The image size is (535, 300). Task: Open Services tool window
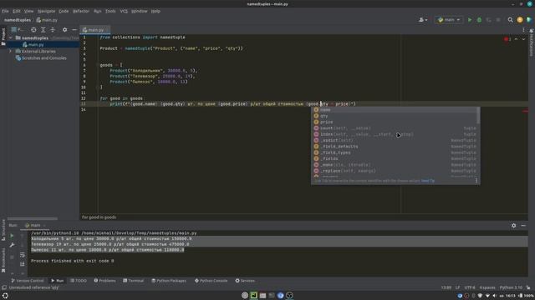245,281
